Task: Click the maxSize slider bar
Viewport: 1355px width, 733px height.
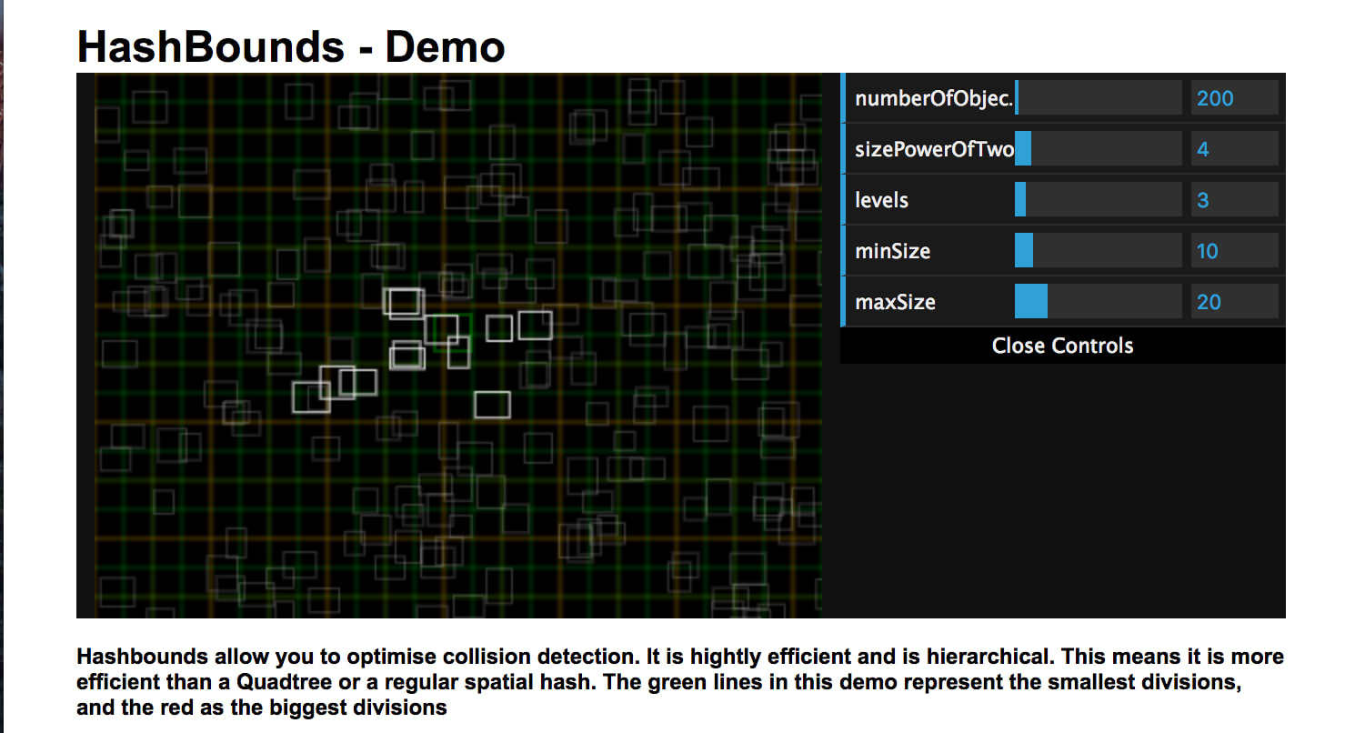Action: (1099, 301)
